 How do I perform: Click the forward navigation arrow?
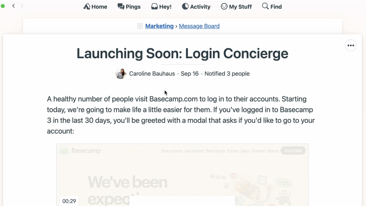[22, 6]
